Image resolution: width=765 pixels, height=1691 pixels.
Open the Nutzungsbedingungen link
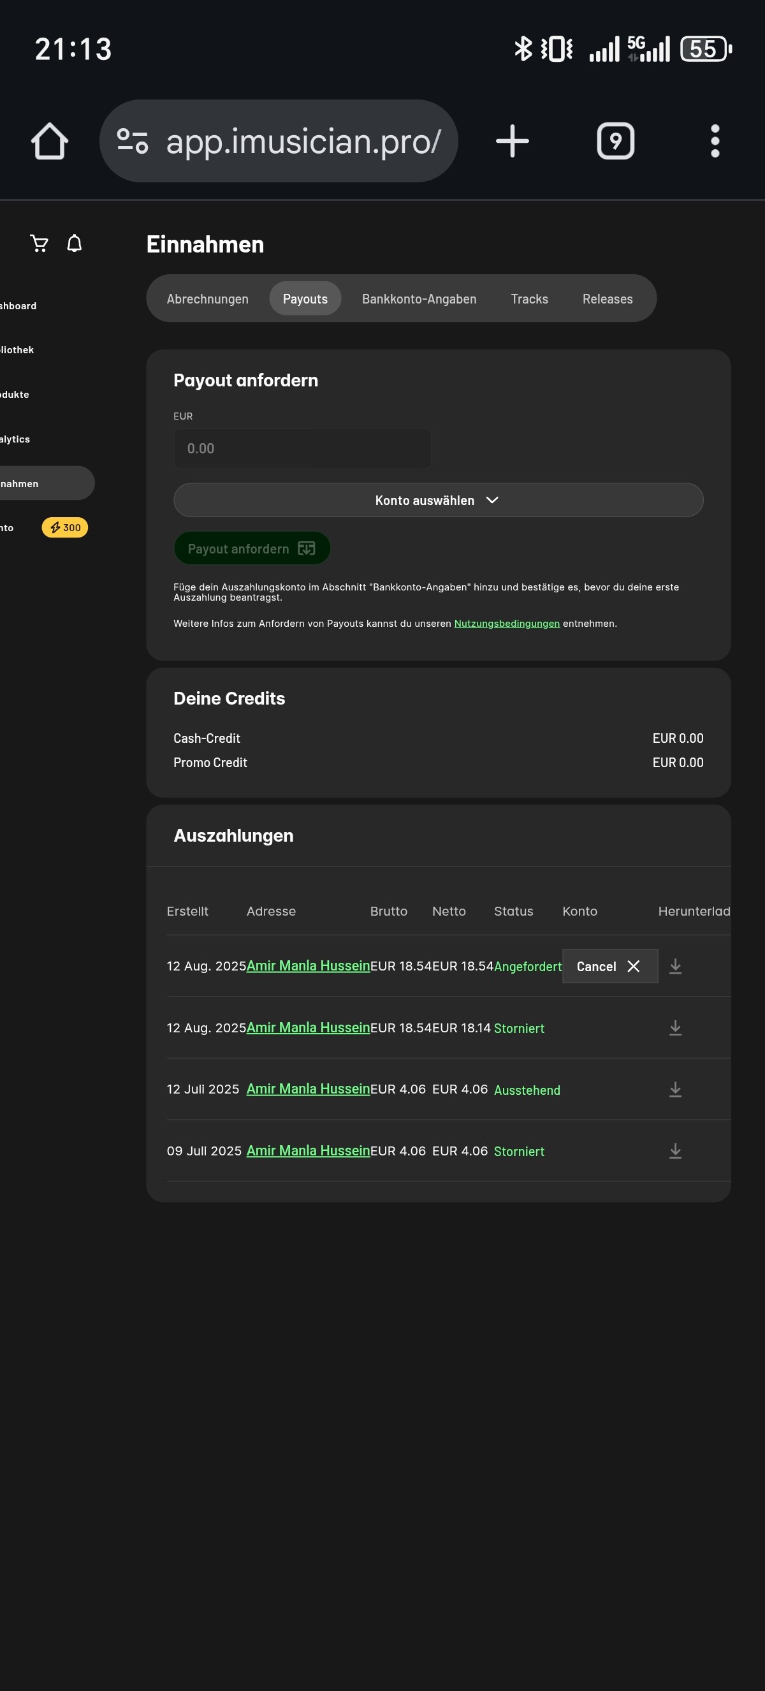pos(507,624)
